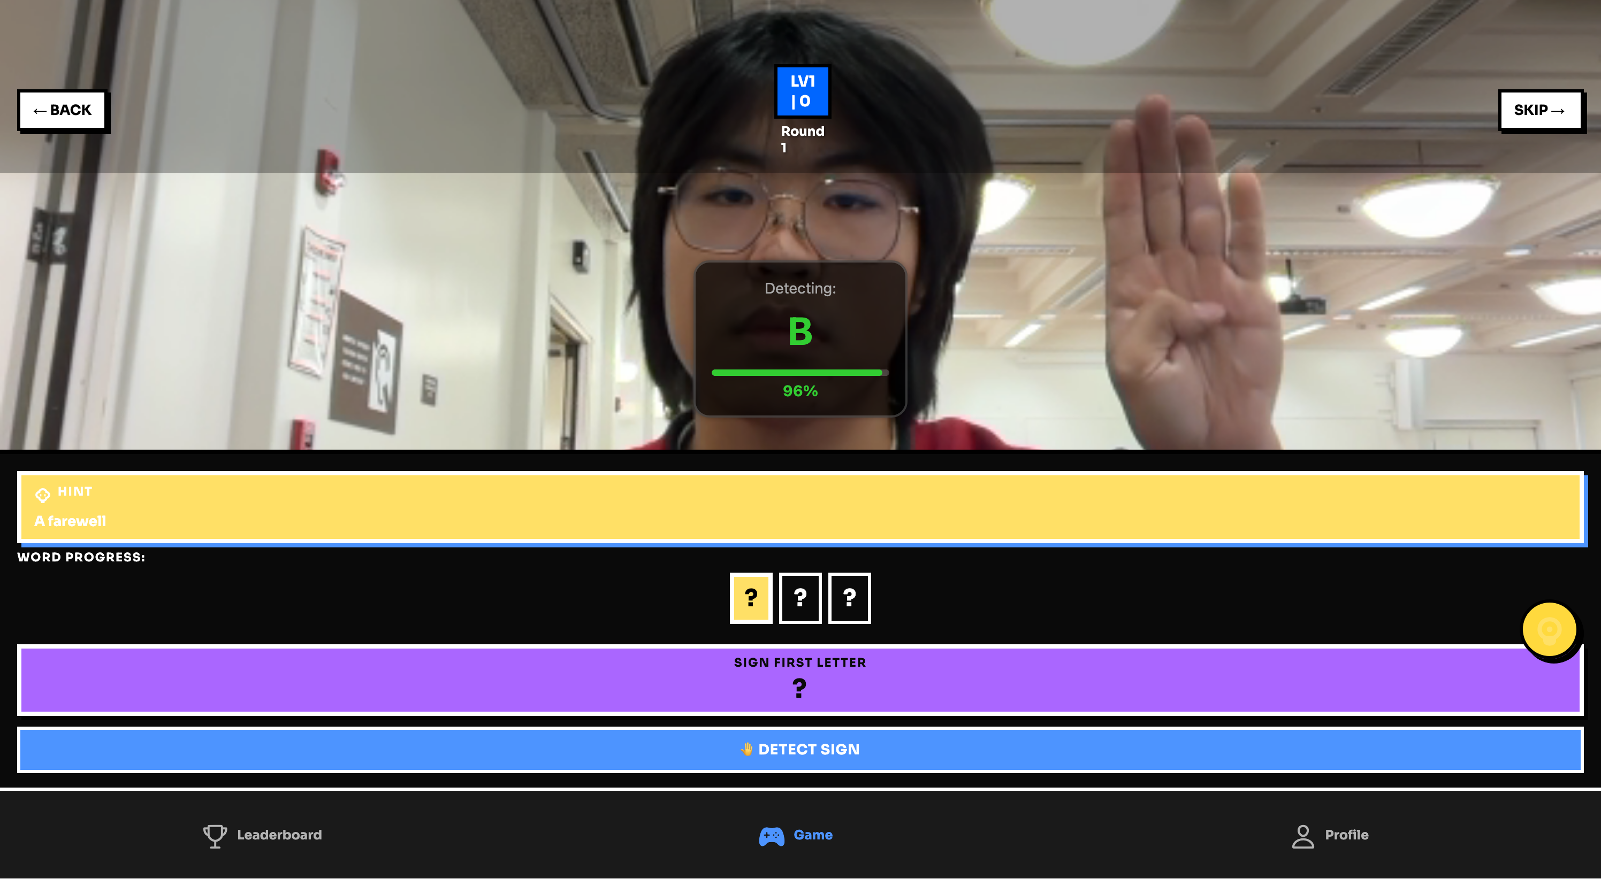Screen dimensions: 1601x879
Task: Go back with the BACK button
Action: [x=63, y=111]
